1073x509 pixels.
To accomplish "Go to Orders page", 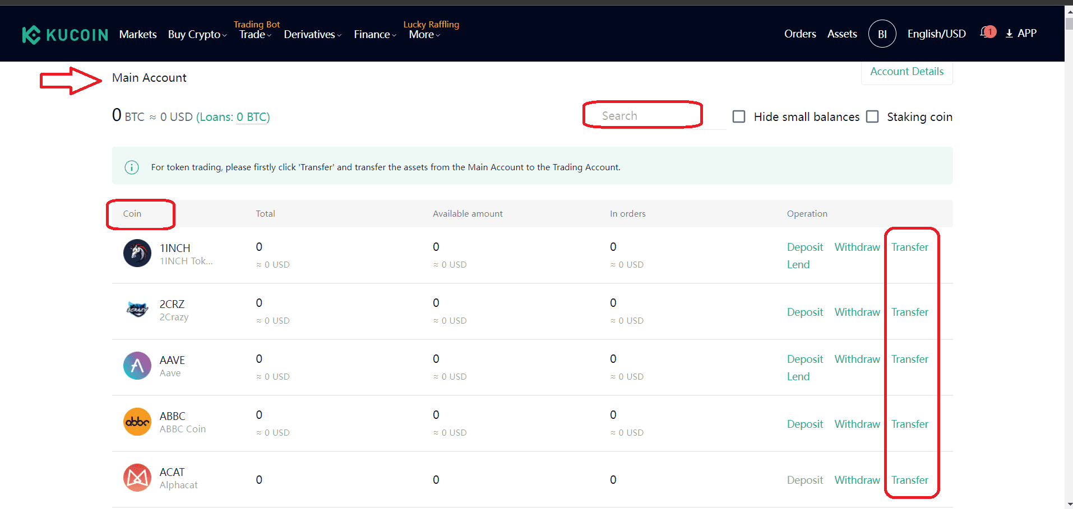I will tap(800, 34).
